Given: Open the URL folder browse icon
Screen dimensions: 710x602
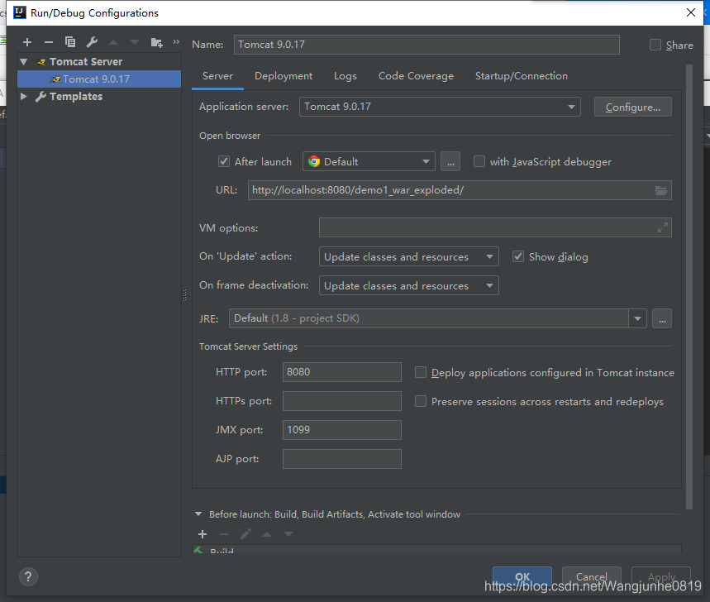Looking at the screenshot, I should point(661,191).
